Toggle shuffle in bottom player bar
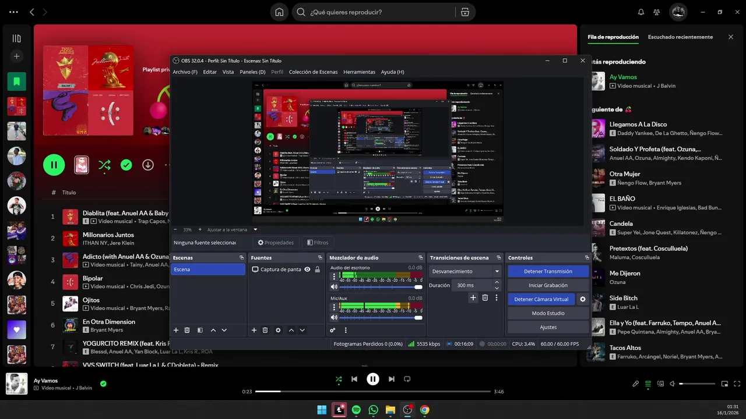746x419 pixels. 339,379
